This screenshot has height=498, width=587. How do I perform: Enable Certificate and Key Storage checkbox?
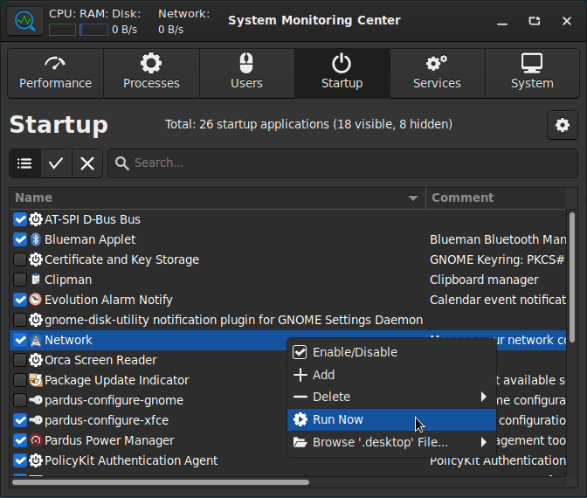point(20,259)
